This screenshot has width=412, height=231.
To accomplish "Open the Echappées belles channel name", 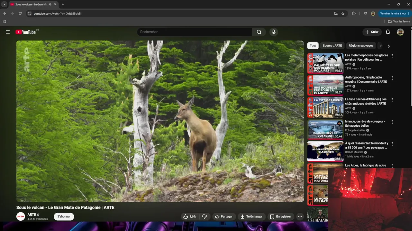I will click(x=355, y=130).
